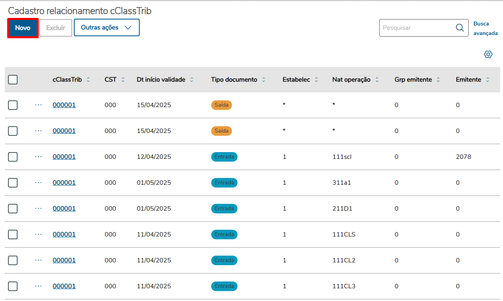
Task: Select checkbox for row 311a1
Action: coord(13,183)
